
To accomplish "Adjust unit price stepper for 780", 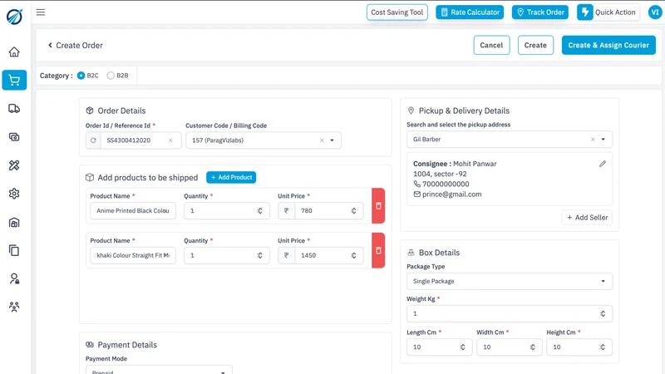I will pyautogui.click(x=354, y=211).
